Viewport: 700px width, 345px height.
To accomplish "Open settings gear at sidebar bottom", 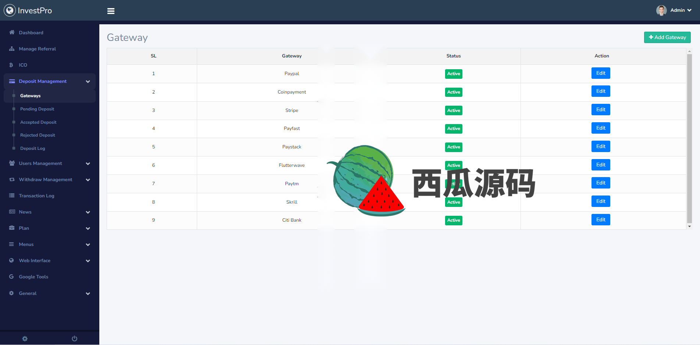I will click(x=25, y=339).
